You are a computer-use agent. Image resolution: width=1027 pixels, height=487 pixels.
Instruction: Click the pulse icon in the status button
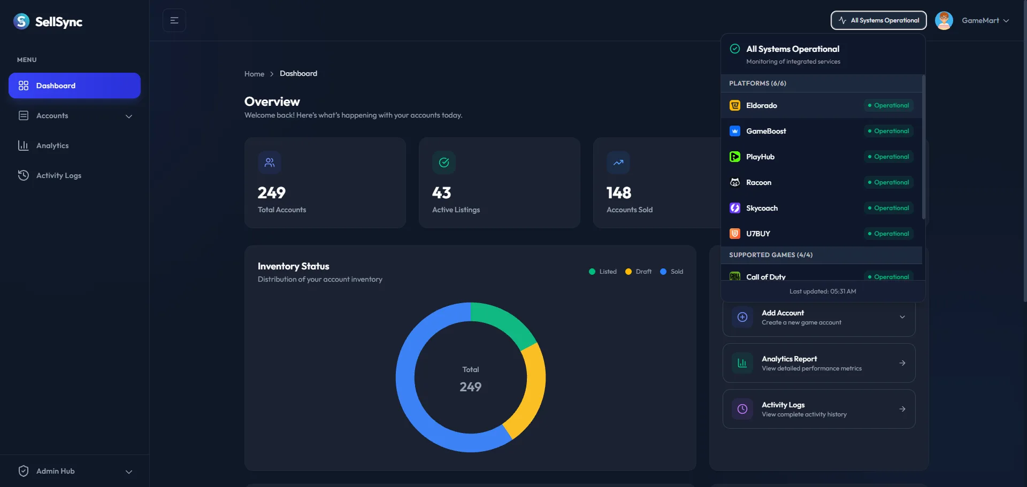pyautogui.click(x=842, y=20)
